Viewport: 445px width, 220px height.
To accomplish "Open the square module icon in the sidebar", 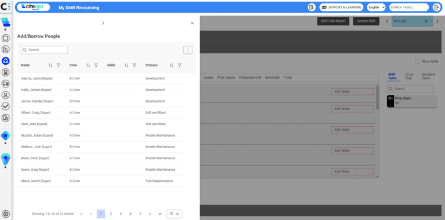I will 6,38.
